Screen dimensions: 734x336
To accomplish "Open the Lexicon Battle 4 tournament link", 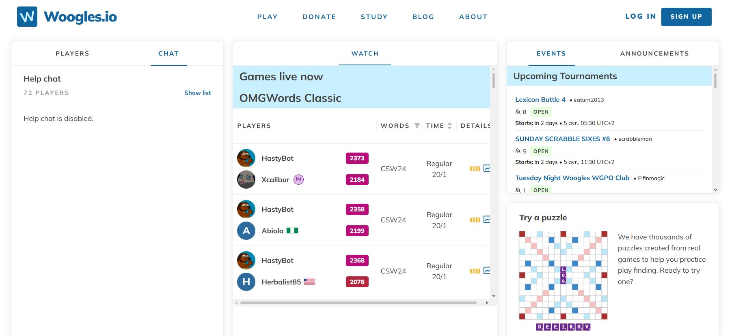I will tap(540, 99).
